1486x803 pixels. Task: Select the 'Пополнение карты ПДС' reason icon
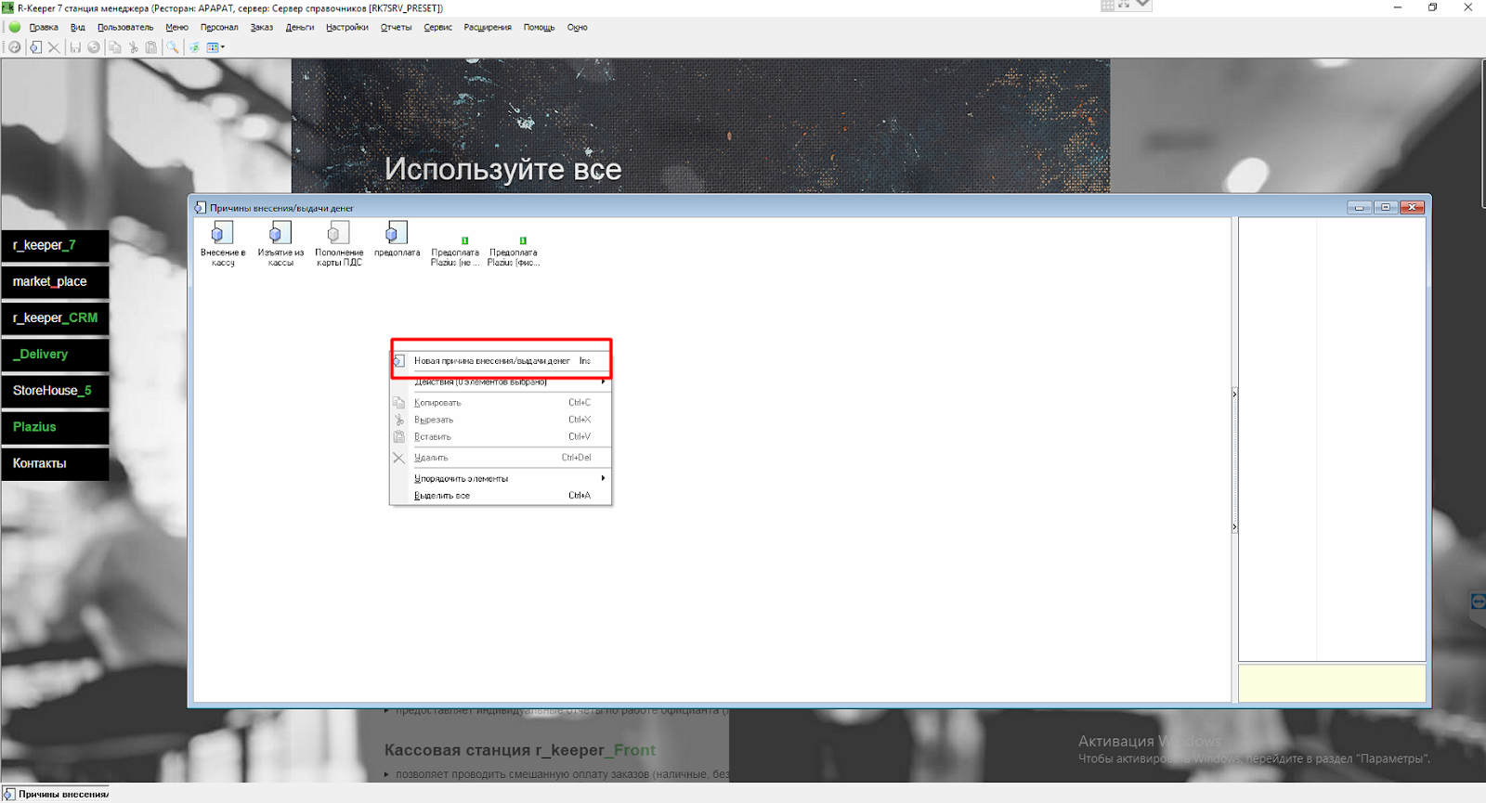click(339, 243)
